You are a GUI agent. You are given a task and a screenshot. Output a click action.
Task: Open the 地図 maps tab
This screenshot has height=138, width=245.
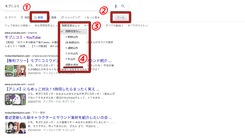point(25,18)
